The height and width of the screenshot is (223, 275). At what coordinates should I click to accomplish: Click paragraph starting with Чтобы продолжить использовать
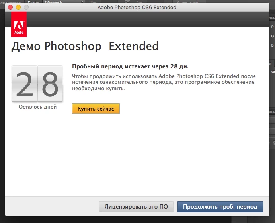[x=164, y=82]
